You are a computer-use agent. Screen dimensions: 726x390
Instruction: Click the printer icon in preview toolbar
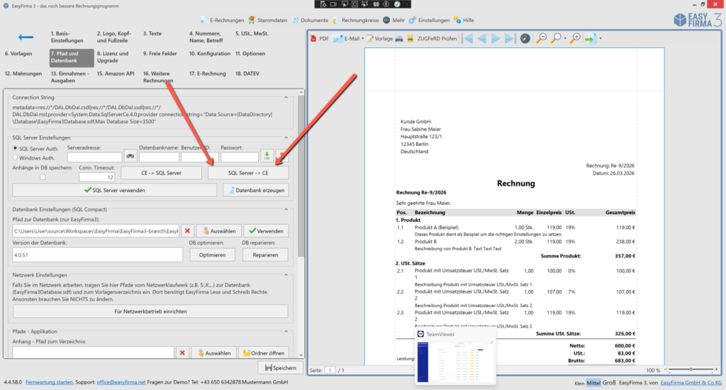click(399, 38)
